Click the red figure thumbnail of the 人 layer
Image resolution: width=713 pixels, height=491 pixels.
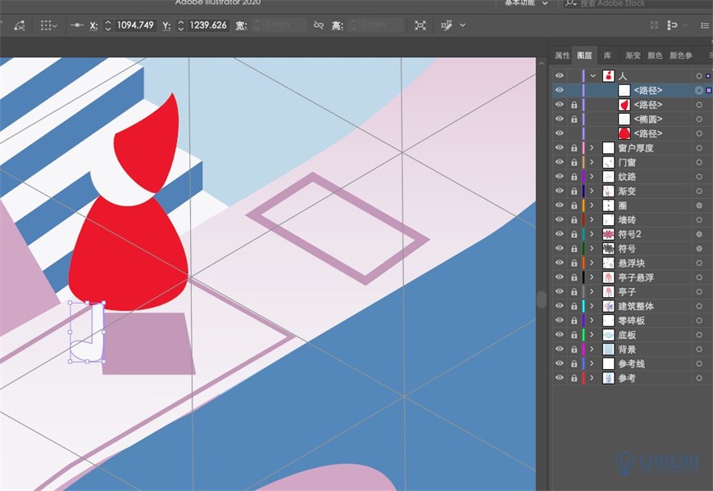(x=608, y=75)
